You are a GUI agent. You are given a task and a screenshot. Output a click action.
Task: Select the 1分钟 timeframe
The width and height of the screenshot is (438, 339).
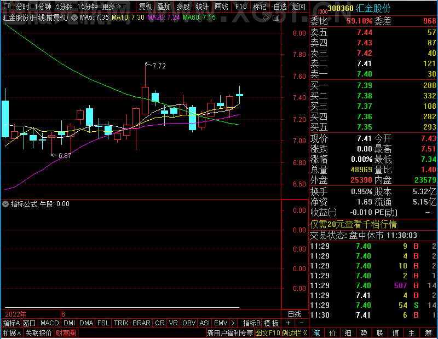[x=43, y=7]
